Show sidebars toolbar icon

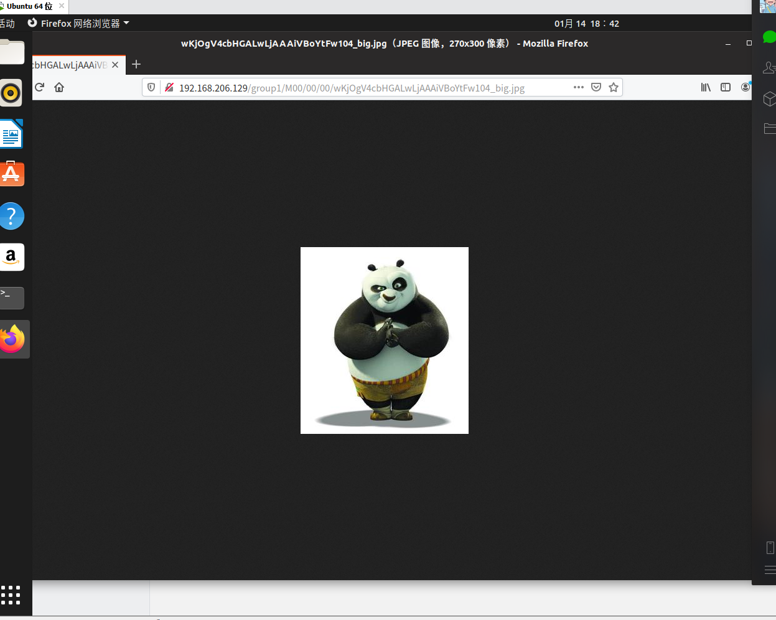pyautogui.click(x=726, y=87)
